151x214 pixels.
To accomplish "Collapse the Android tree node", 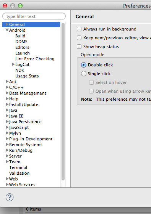I will click(7, 30).
